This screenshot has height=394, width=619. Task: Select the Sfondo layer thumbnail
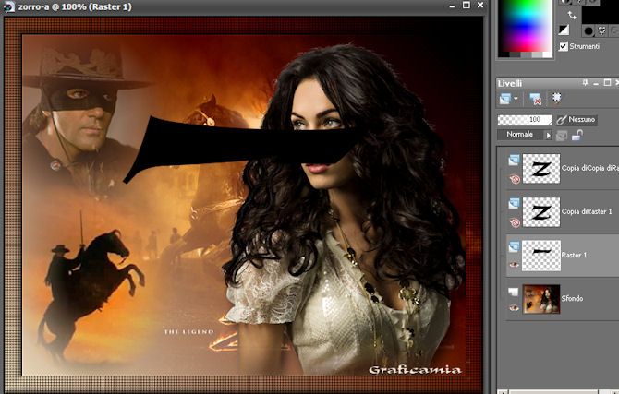541,299
